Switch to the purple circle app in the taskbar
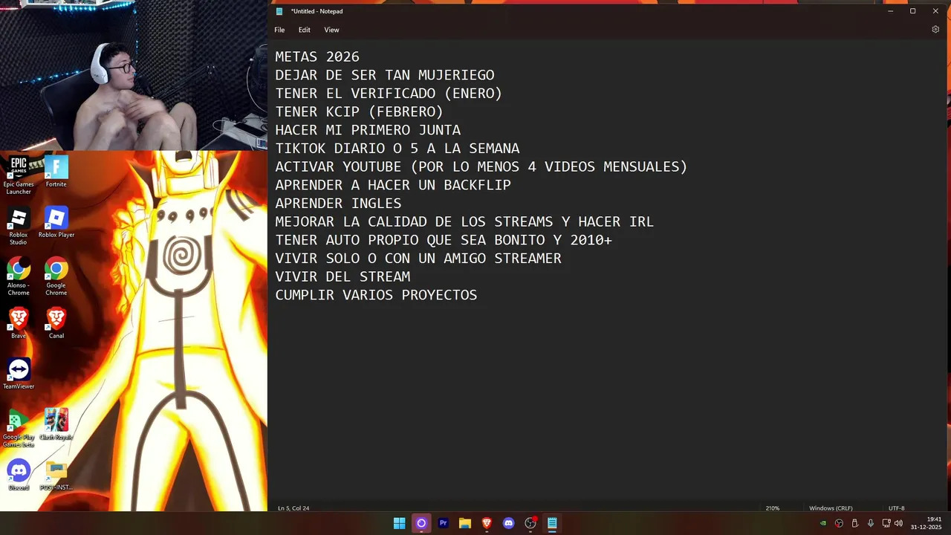This screenshot has height=535, width=951. [x=421, y=523]
